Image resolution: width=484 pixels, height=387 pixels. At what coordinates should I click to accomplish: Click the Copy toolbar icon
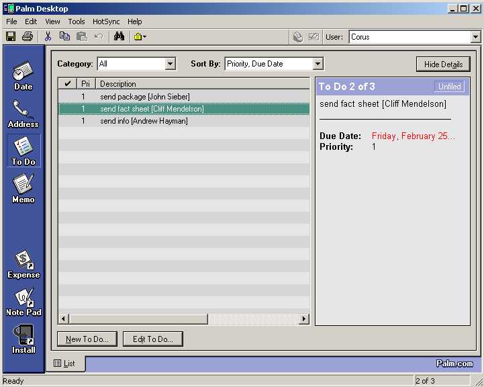click(x=64, y=37)
